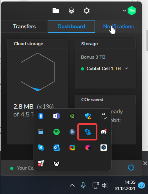The image size is (148, 194).
Task: Open the NVIDIA tray icon
Action: click(72, 116)
